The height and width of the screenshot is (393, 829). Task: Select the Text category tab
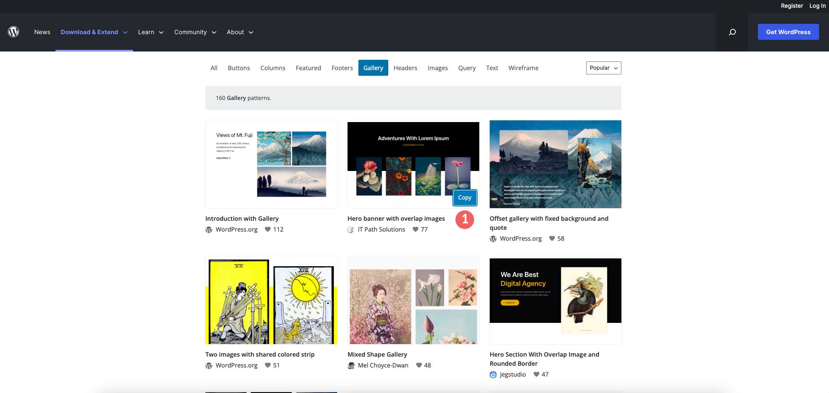[492, 68]
